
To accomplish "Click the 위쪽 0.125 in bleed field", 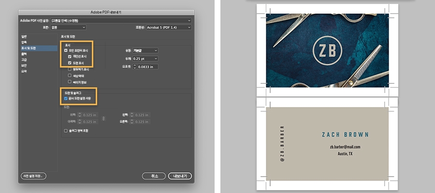I will [90, 115].
